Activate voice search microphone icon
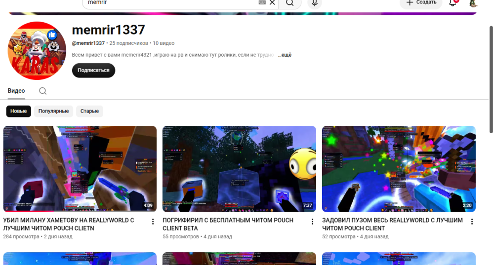This screenshot has width=494, height=265. point(314,3)
